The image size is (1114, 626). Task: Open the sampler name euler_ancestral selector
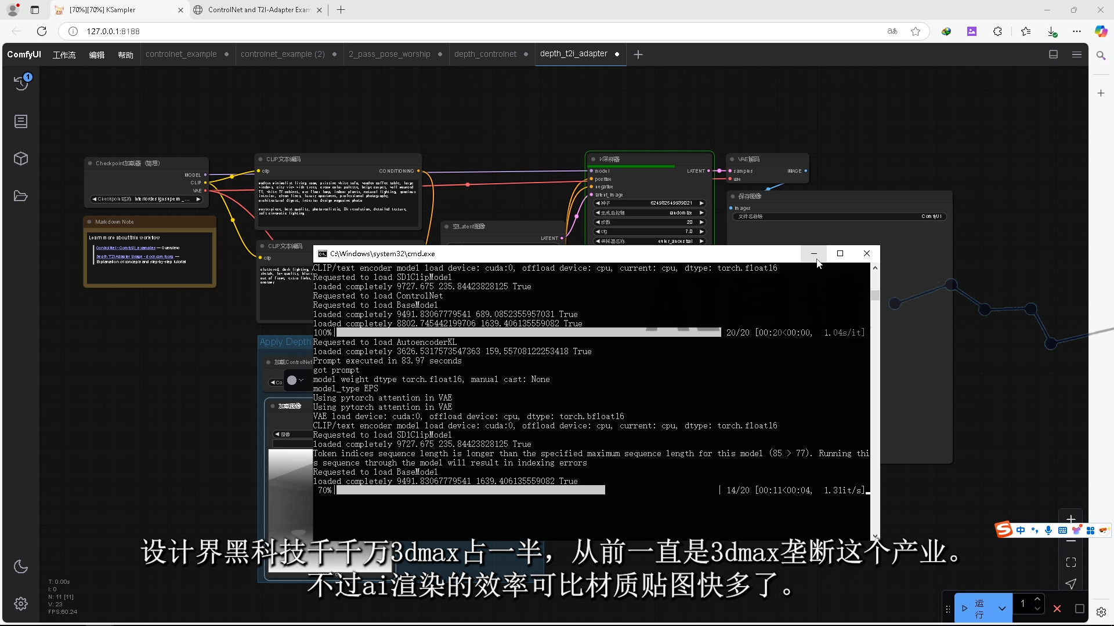click(x=650, y=241)
